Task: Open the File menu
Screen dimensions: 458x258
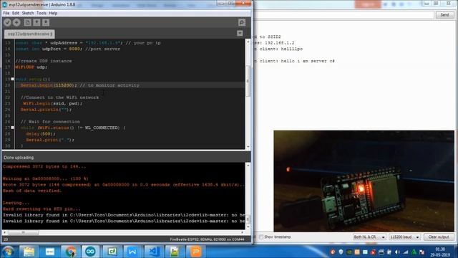Action: 6,13
